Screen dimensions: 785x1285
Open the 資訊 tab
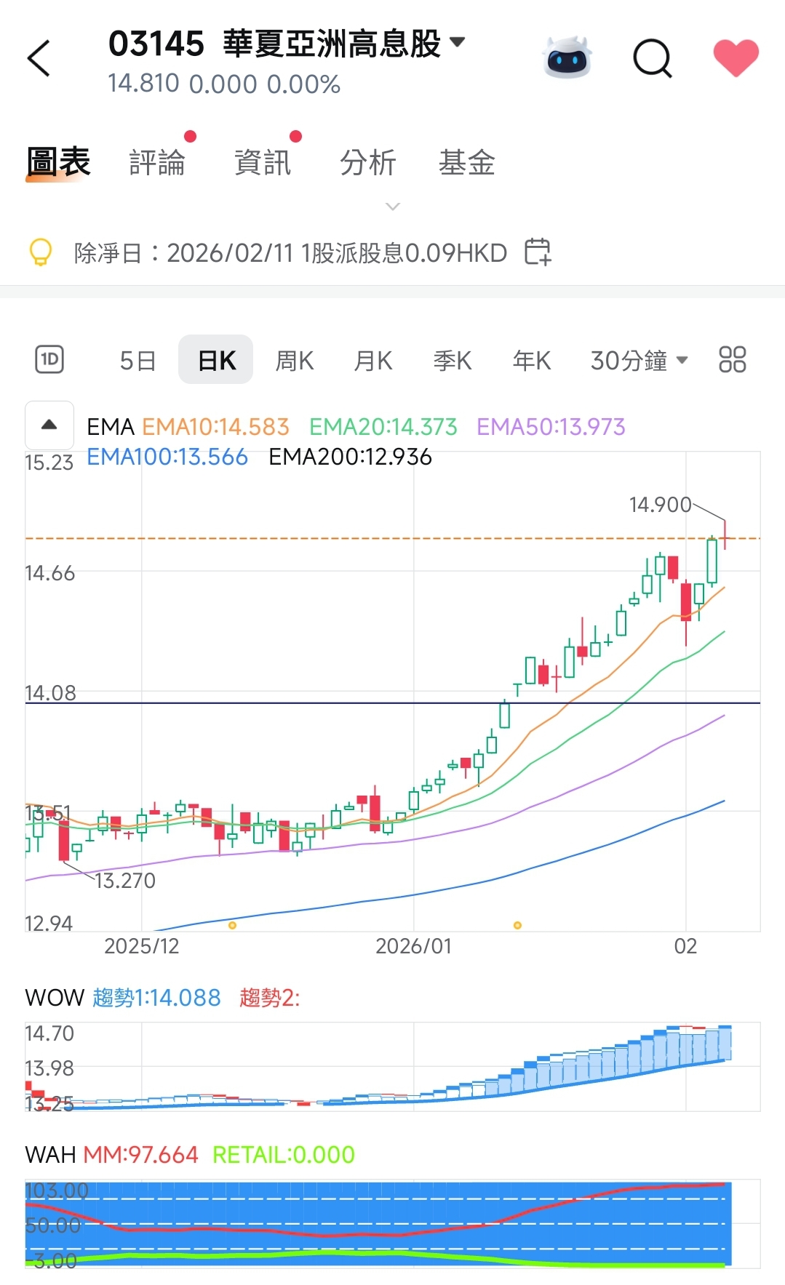pyautogui.click(x=263, y=162)
